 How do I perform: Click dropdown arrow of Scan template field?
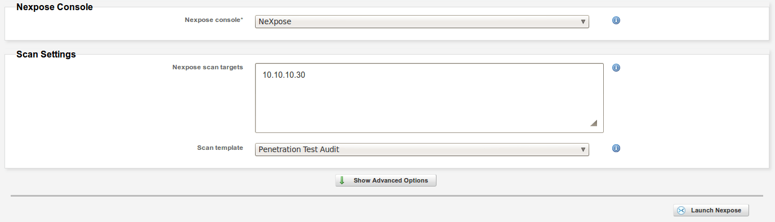tap(583, 149)
